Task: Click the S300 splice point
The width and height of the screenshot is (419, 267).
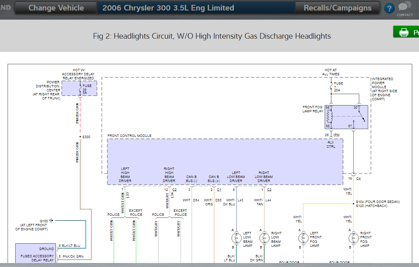Action: (80, 137)
